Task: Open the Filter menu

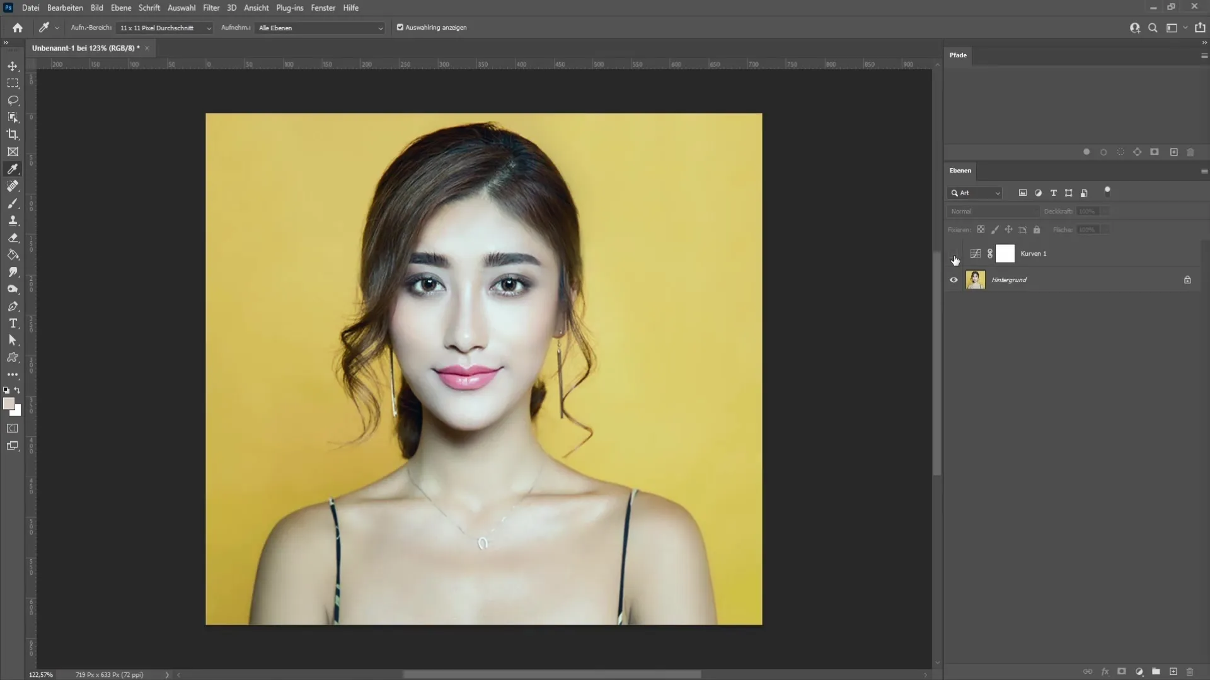Action: tap(210, 8)
